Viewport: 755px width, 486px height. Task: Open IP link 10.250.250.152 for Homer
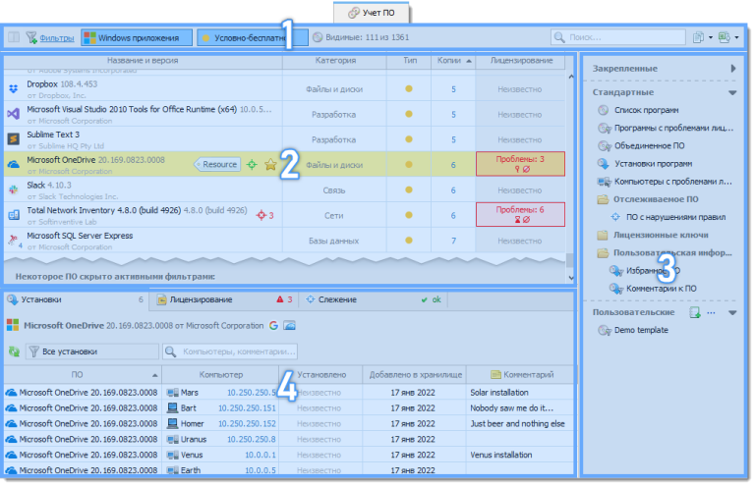pyautogui.click(x=247, y=423)
